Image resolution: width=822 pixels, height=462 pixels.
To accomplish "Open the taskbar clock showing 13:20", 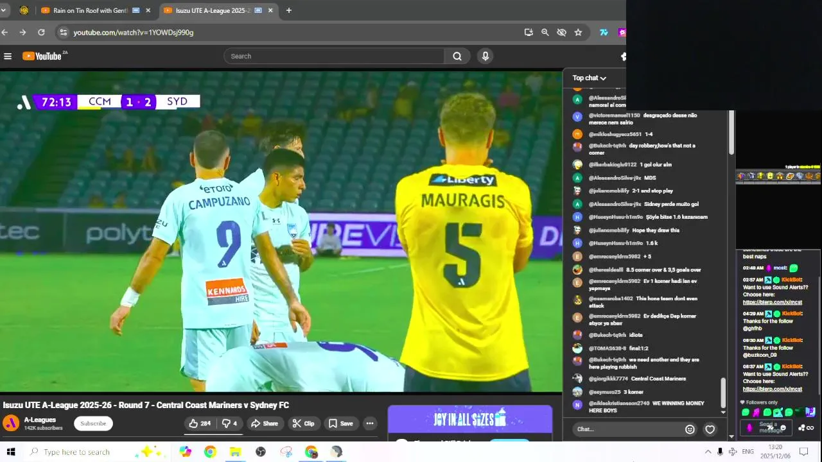I will (x=775, y=452).
